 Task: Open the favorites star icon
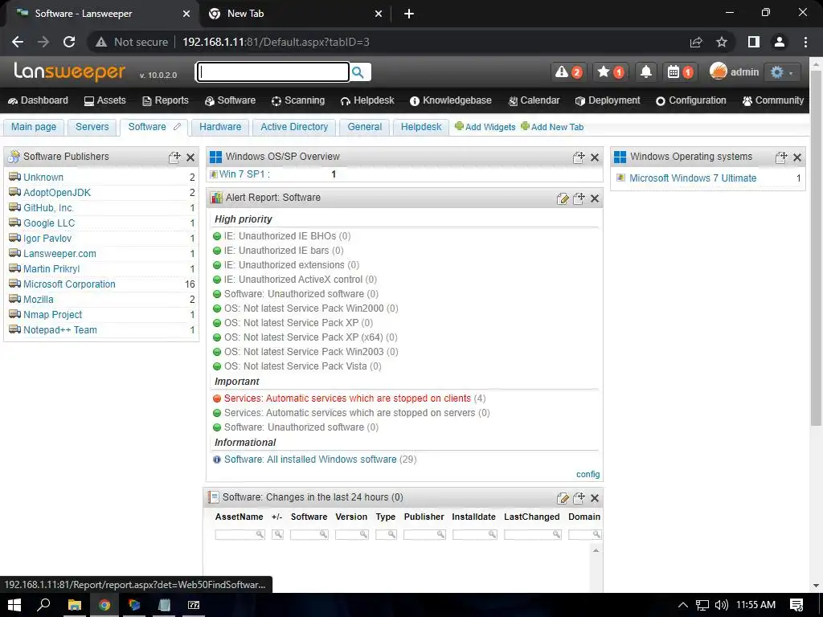(x=611, y=72)
